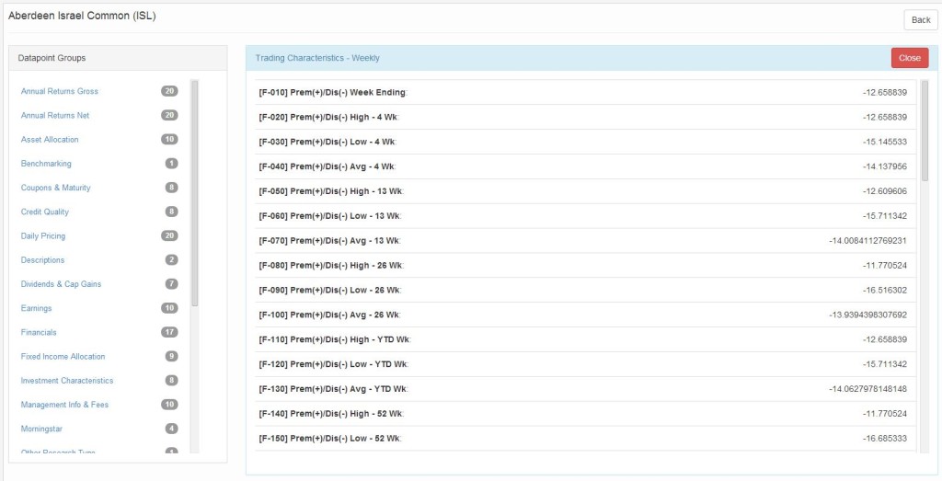Select [F-130] Prem/Dis Avg - YTD Wk label
The image size is (942, 481).
click(x=333, y=389)
